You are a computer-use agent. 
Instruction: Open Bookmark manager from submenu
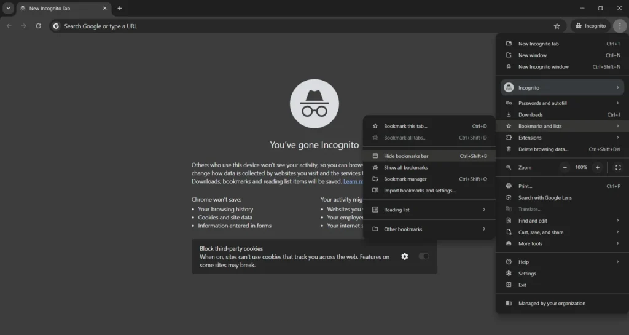point(429,179)
